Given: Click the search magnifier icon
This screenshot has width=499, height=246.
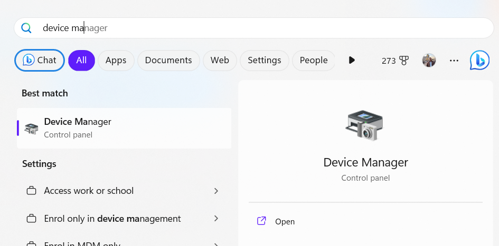Looking at the screenshot, I should 26,28.
